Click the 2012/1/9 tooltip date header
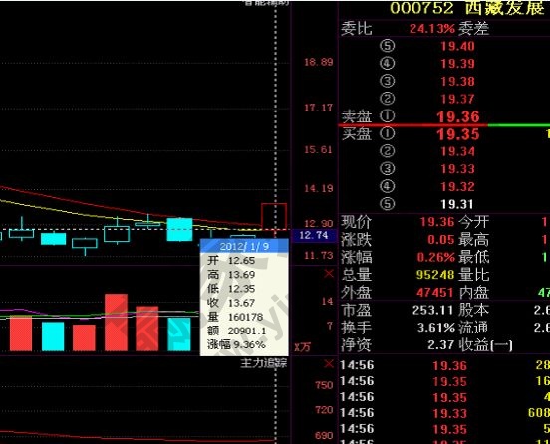Screen dimensions: 550x444 (244, 246)
